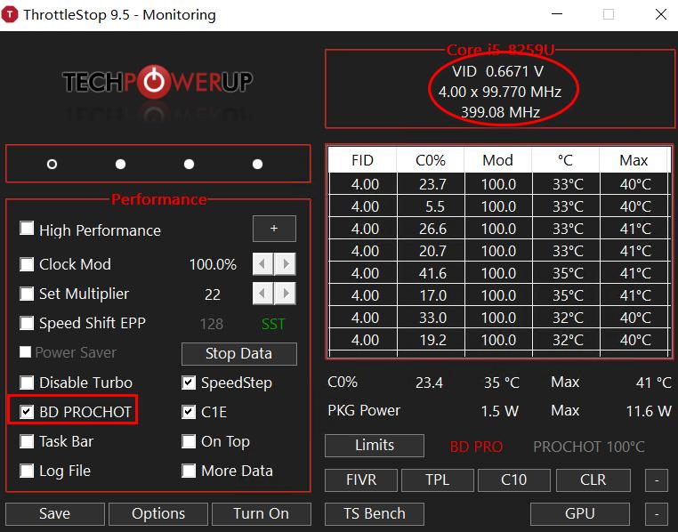Click the Set Multiplier value 22

coord(213,294)
